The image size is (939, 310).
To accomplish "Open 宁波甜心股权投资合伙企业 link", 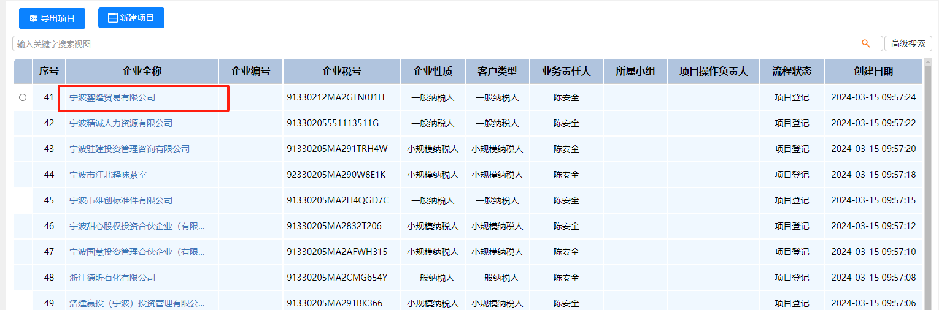I will pos(137,226).
